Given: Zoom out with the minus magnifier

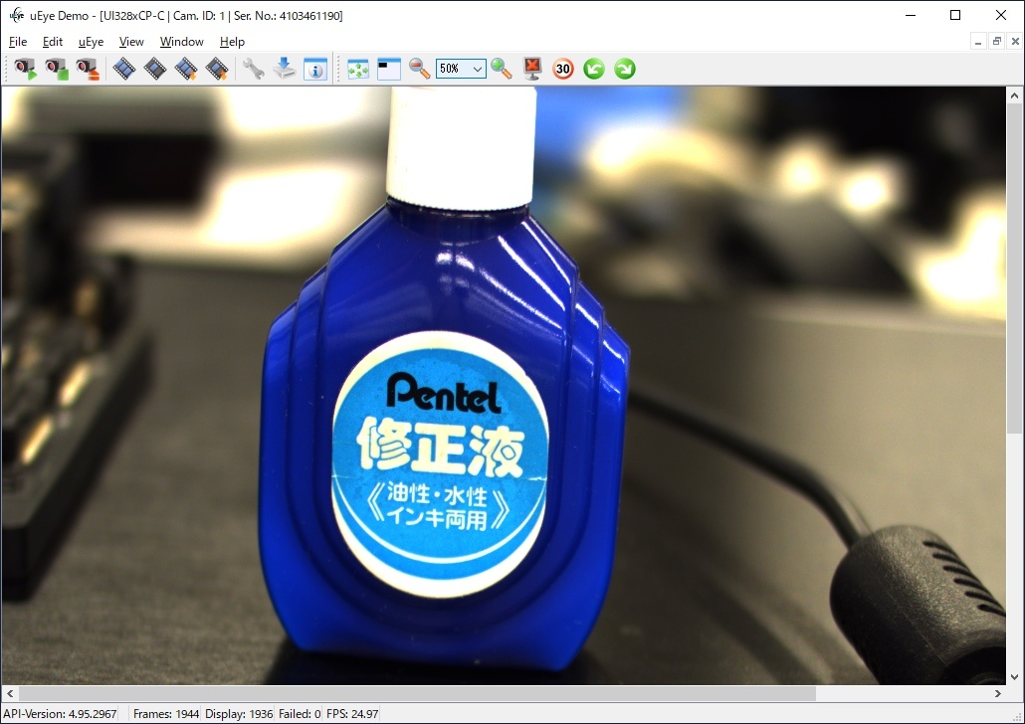Looking at the screenshot, I should click(419, 69).
